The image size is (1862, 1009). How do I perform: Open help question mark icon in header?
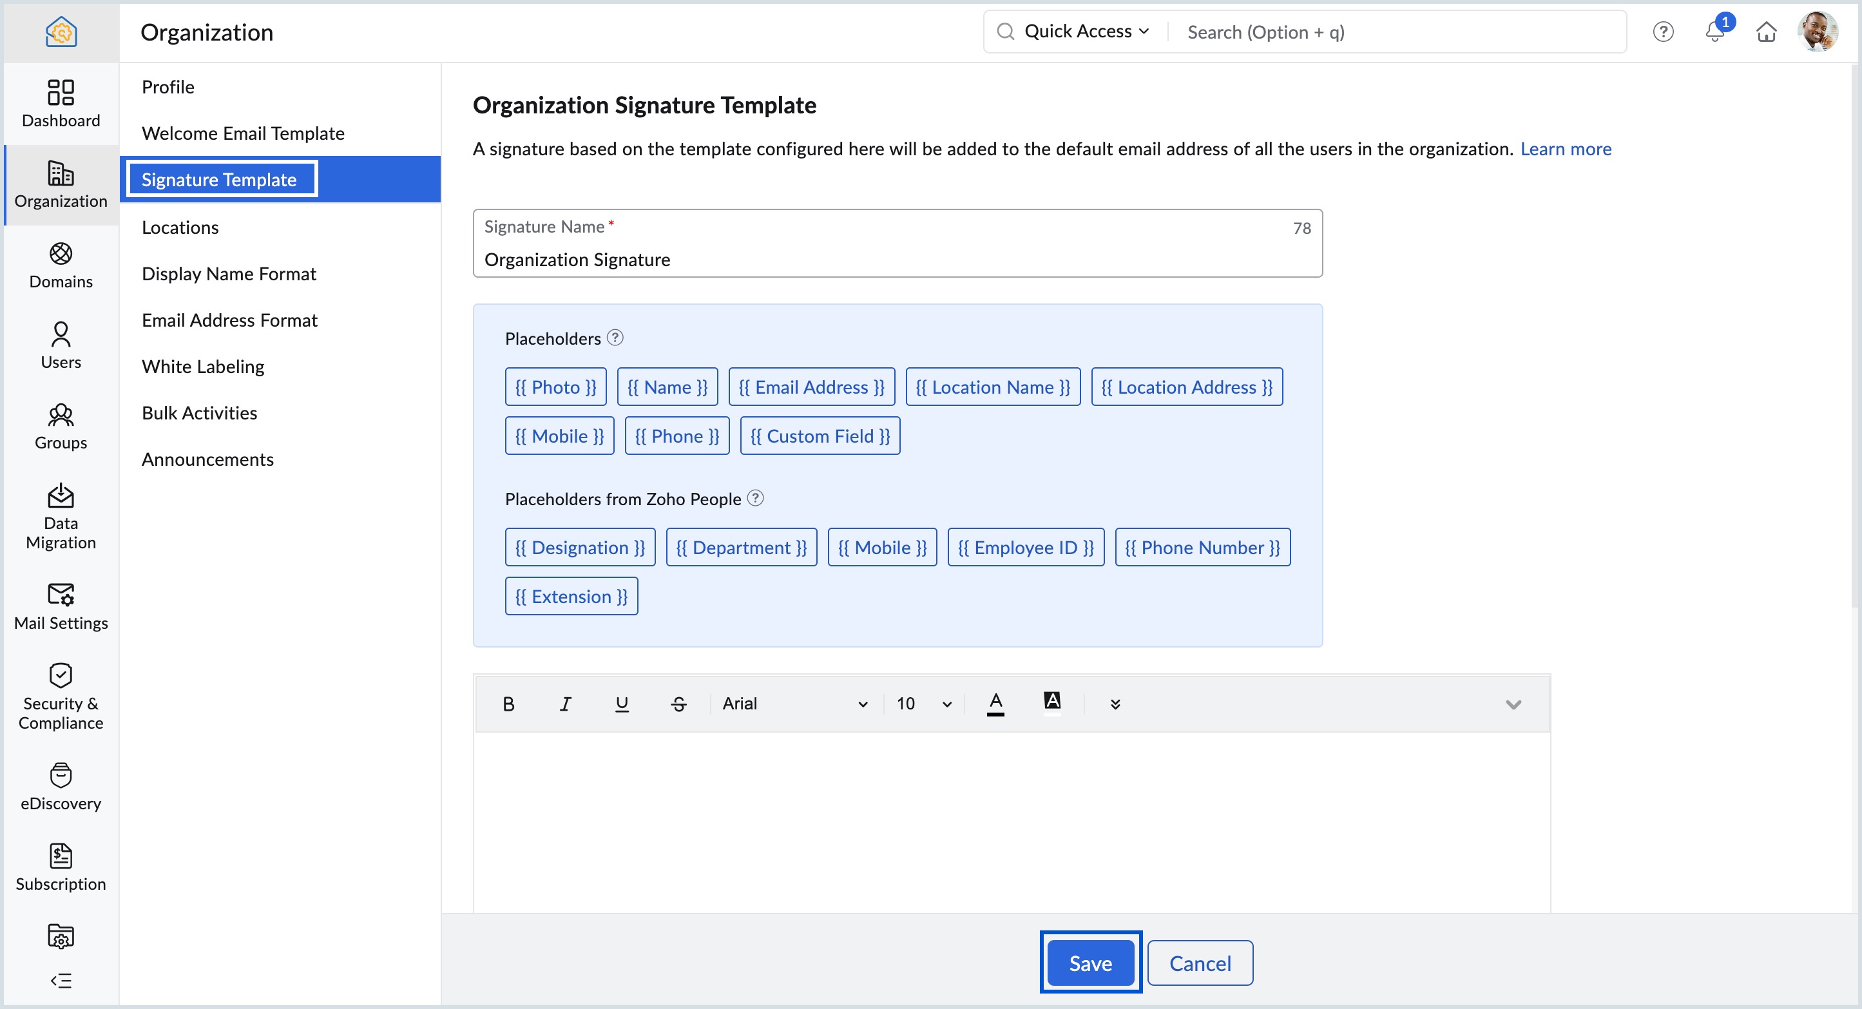[1662, 32]
